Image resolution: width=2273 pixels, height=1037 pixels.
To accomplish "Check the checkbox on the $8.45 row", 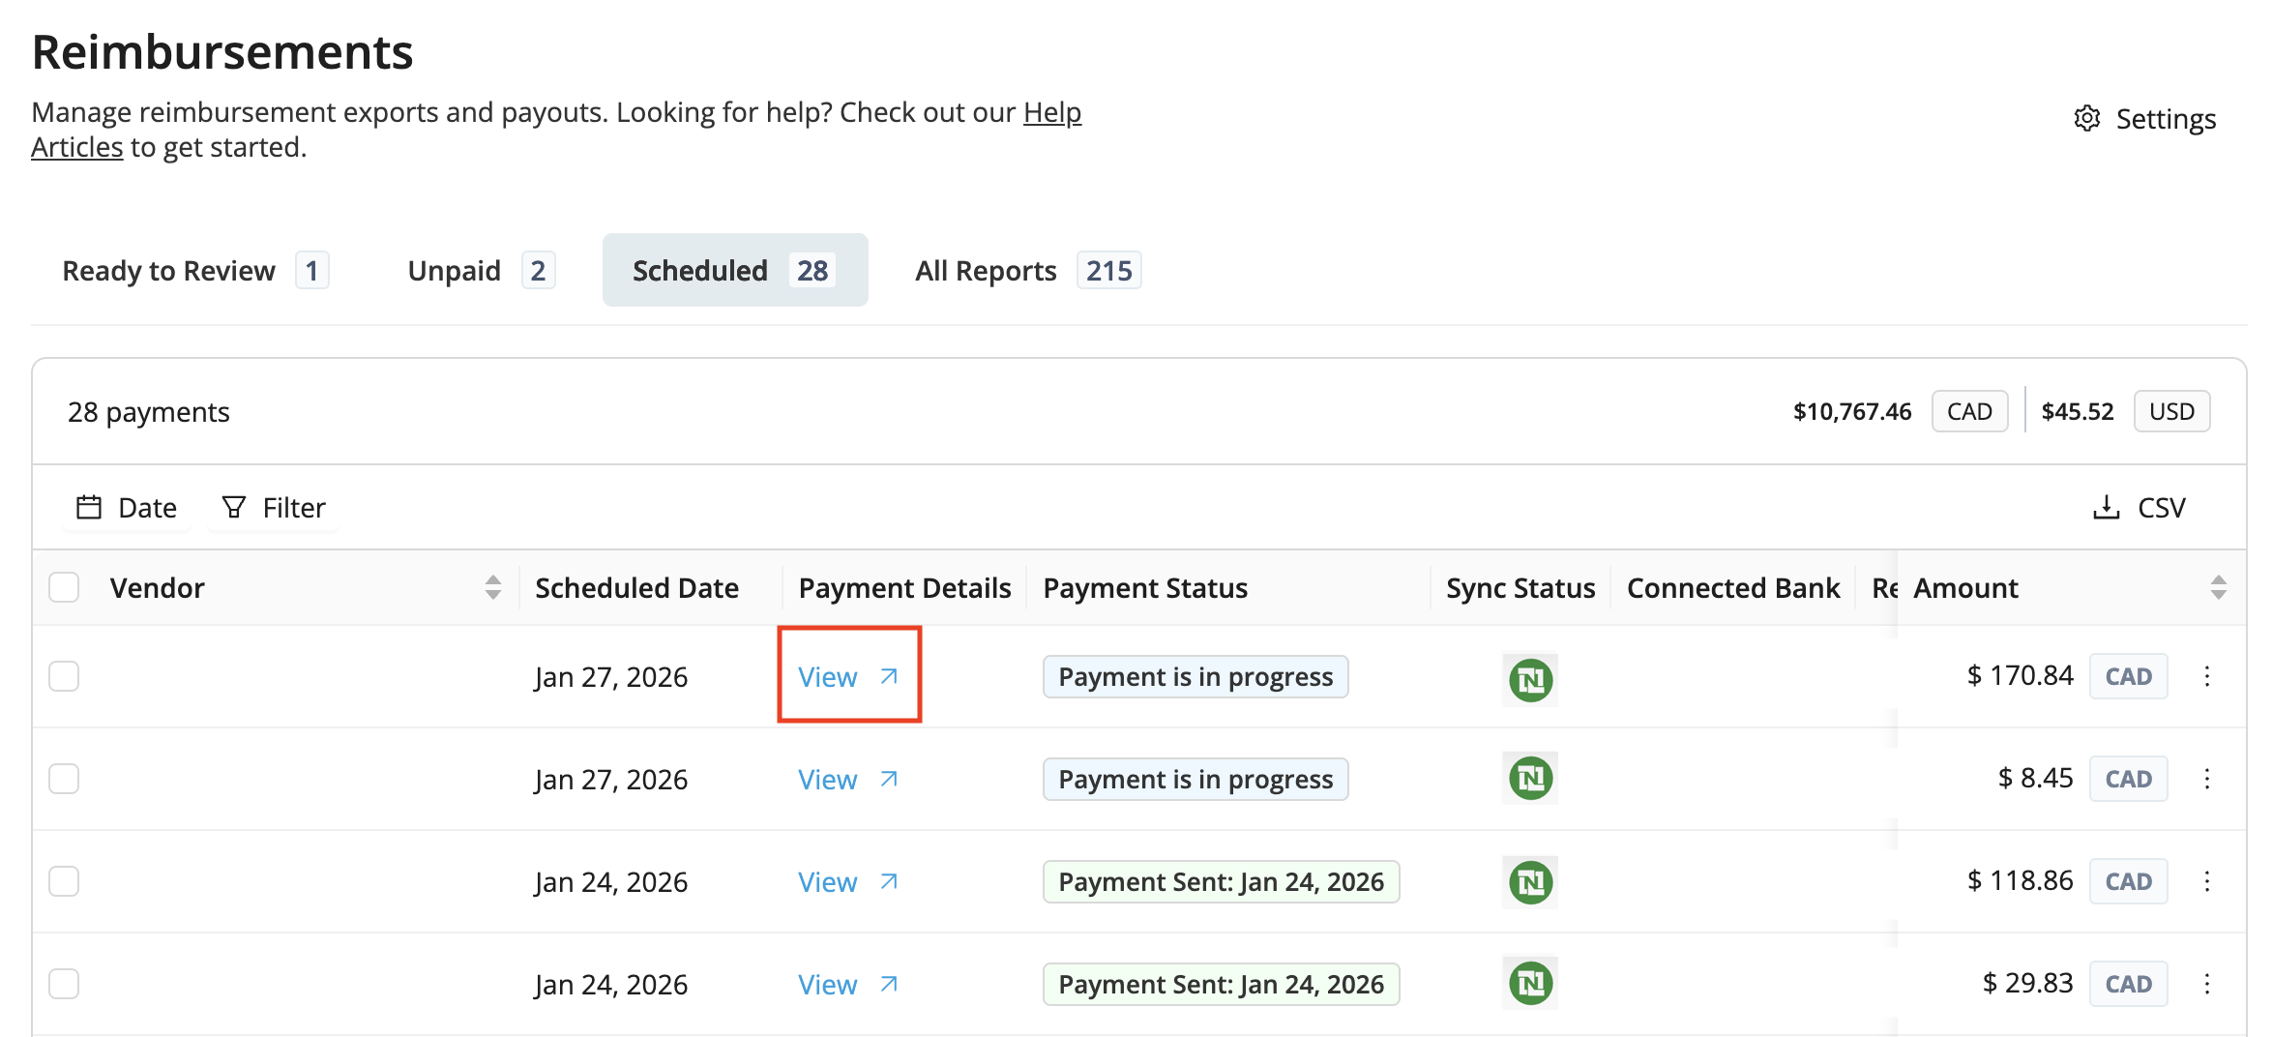I will tap(64, 778).
